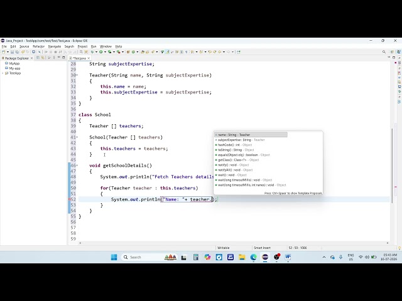
Task: Click the Open Task toolbar icon
Action: click(x=148, y=52)
